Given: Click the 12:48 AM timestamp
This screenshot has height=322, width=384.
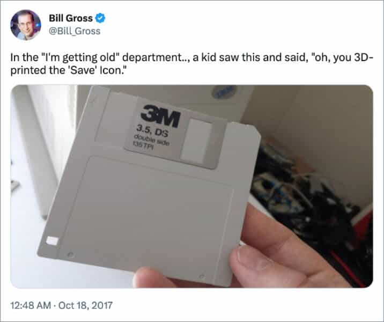Looking at the screenshot, I should coord(31,305).
